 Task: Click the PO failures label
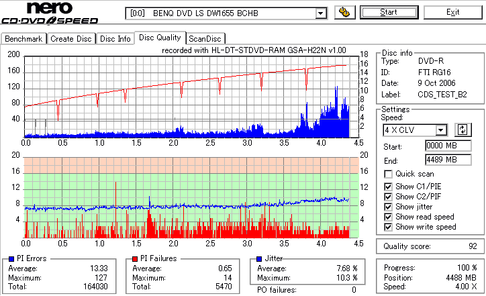[x=277, y=290]
